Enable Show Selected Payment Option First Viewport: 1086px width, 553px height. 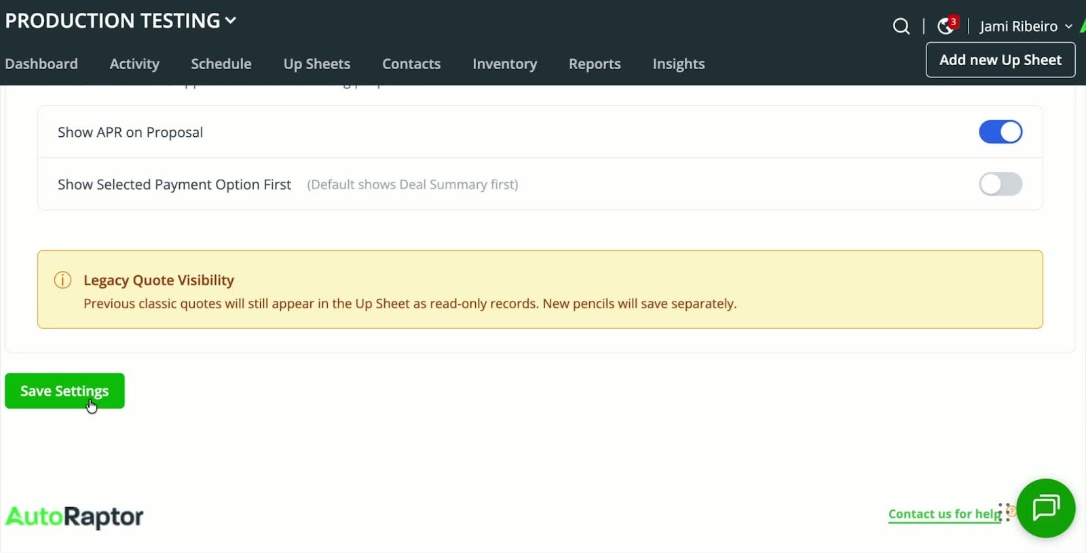[1000, 184]
